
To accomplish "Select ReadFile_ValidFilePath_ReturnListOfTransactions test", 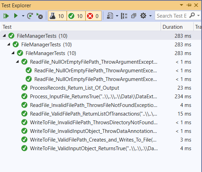I will pos(100,114).
